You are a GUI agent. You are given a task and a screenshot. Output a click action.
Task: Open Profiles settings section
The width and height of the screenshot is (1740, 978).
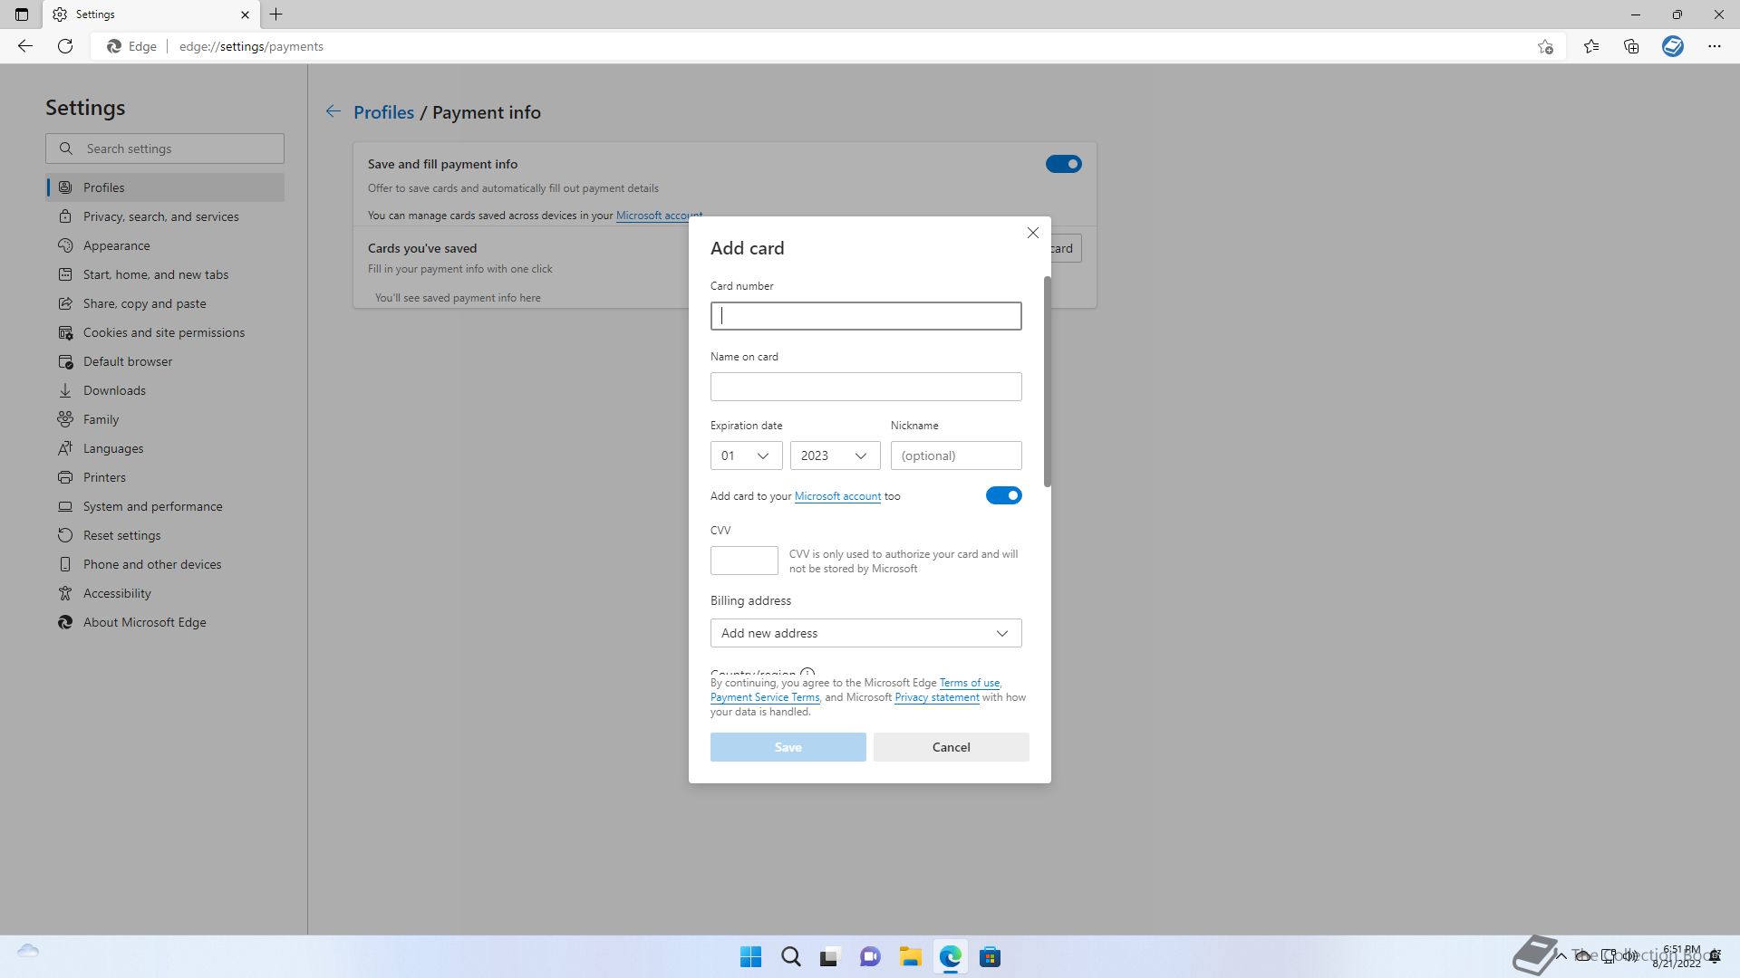[x=165, y=187]
